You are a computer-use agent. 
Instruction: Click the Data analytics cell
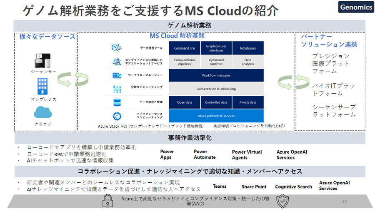pyautogui.click(x=248, y=62)
